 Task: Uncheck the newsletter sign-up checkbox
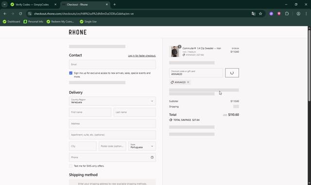point(71,73)
